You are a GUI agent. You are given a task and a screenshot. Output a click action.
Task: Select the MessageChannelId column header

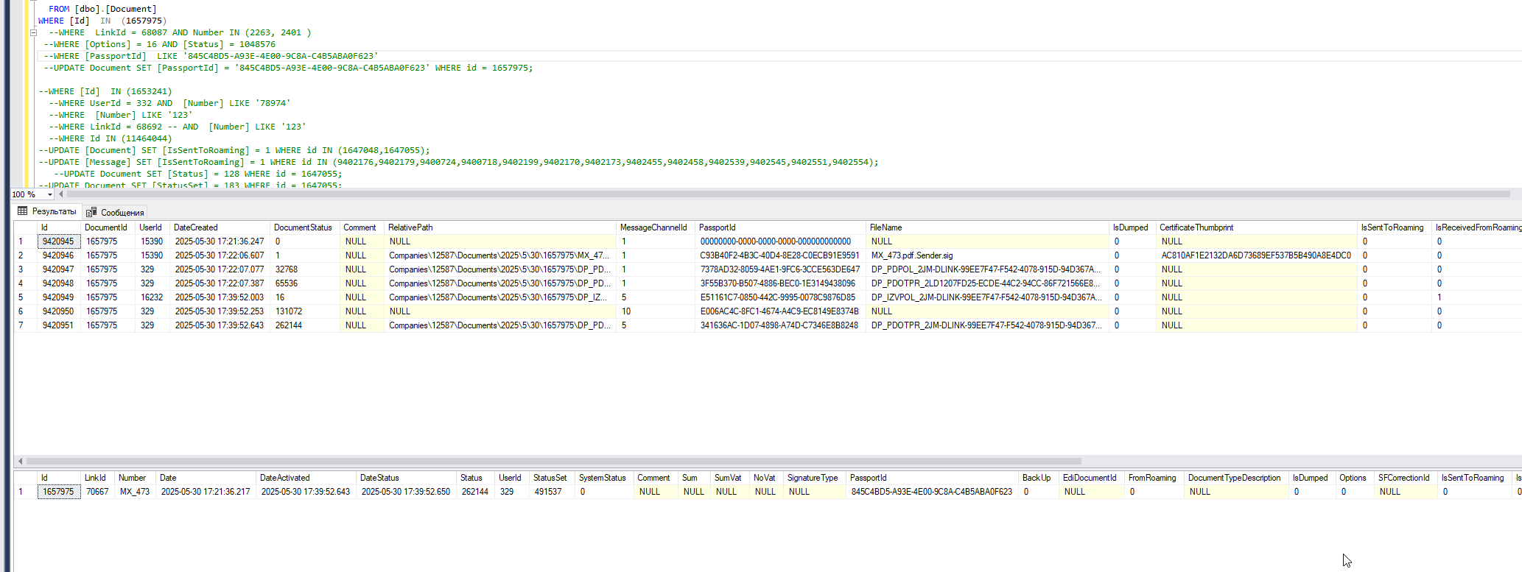(653, 227)
